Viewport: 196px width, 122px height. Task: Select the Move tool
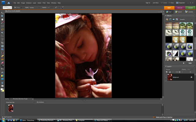coord(2,13)
